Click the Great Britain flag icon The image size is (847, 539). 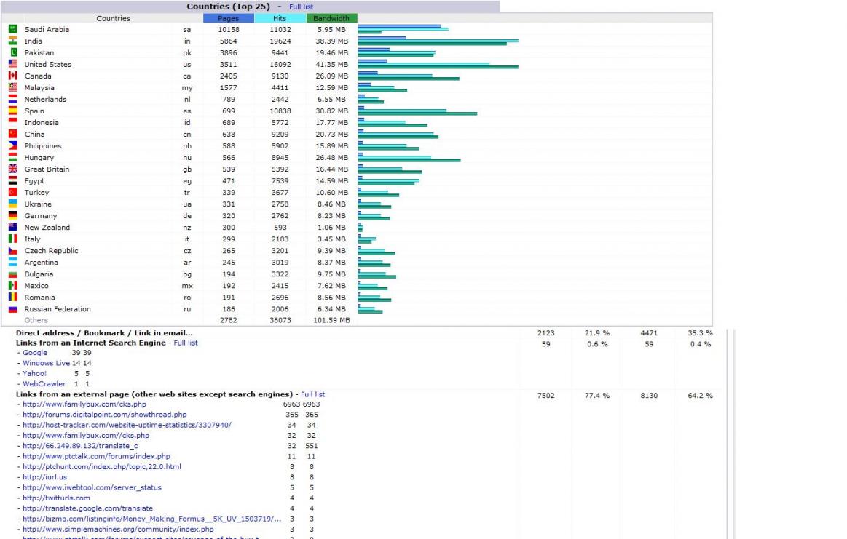tap(12, 169)
